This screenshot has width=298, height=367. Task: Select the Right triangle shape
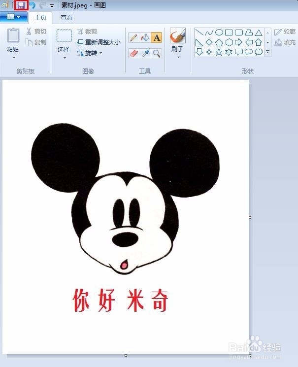pyautogui.click(x=199, y=42)
